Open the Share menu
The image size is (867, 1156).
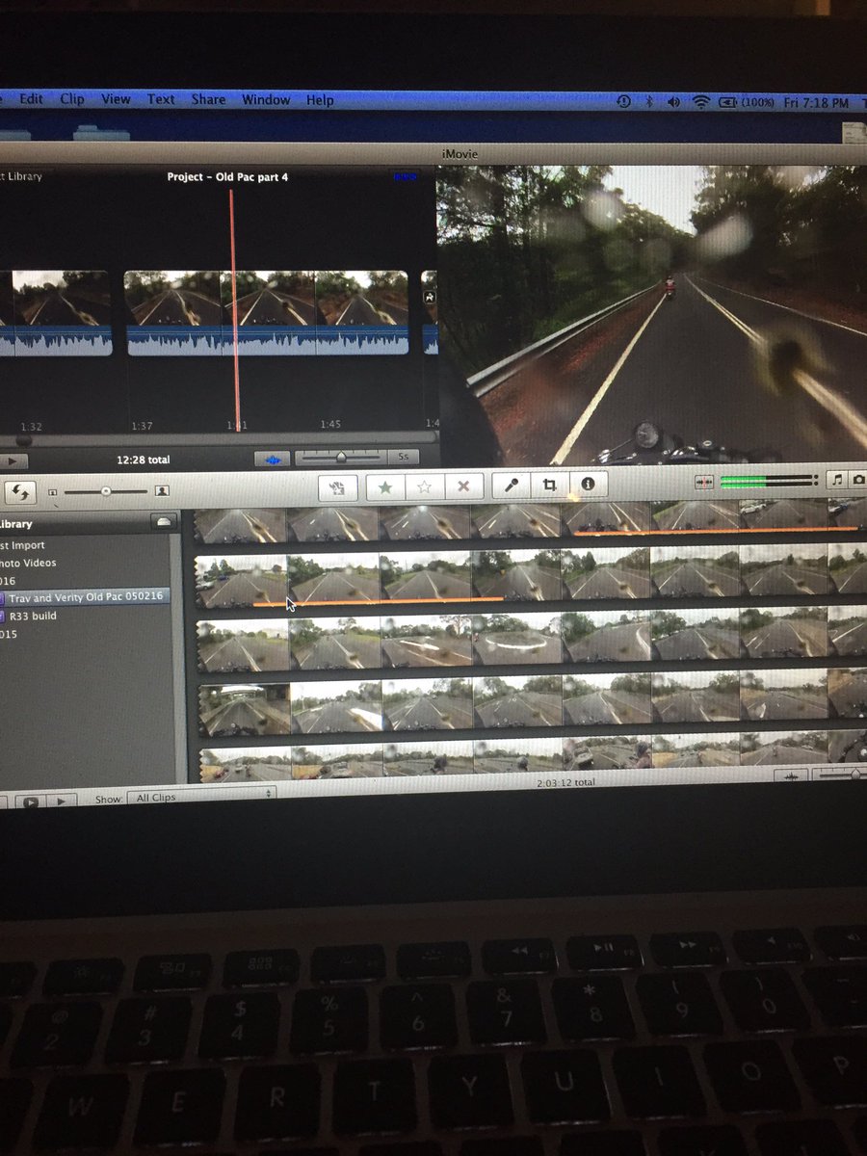208,99
